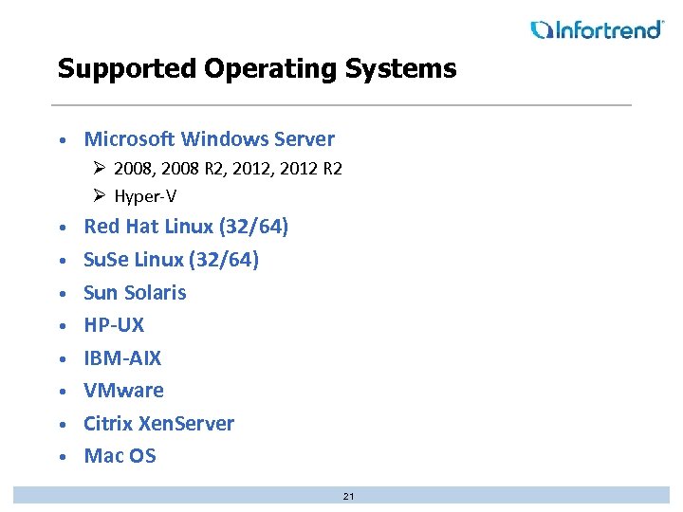Select the Supported Operating Systems title
This screenshot has height=512, width=683.
point(256,68)
